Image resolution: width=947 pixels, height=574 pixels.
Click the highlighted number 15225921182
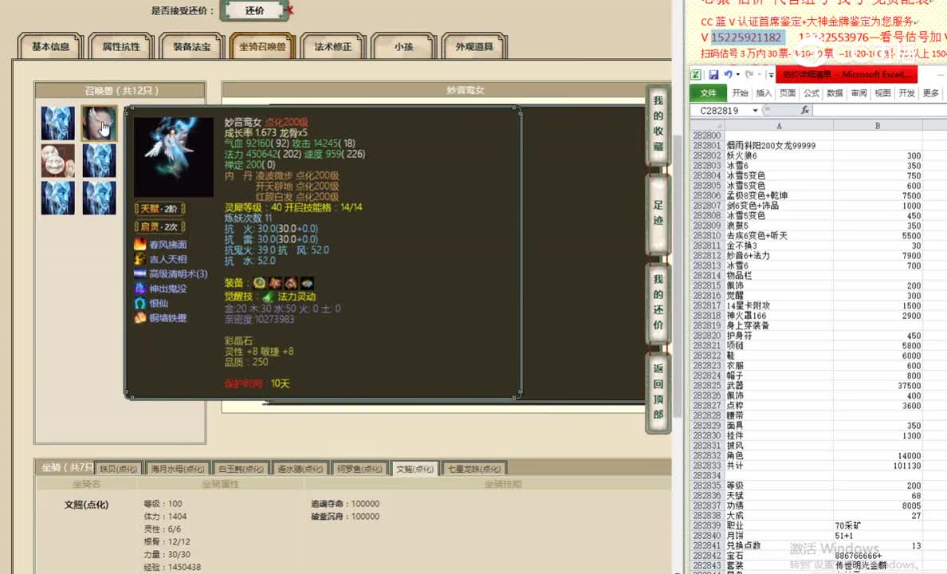746,37
